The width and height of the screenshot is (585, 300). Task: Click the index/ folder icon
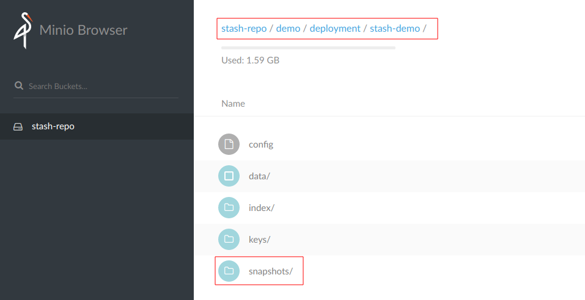tap(229, 207)
